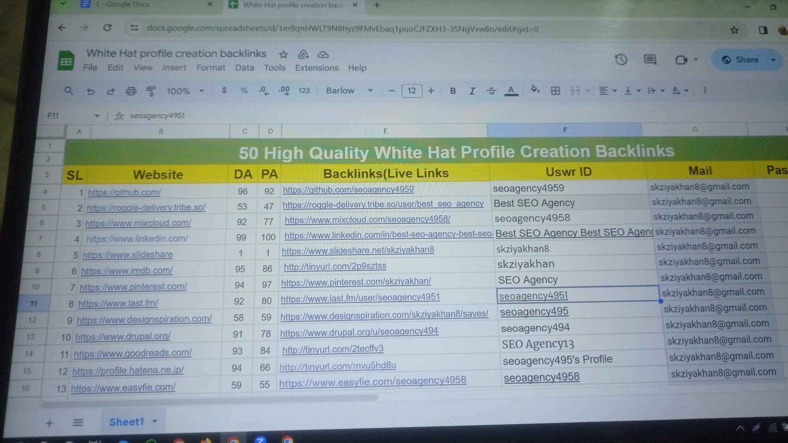Open the Barlow font dropdown

[x=347, y=91]
